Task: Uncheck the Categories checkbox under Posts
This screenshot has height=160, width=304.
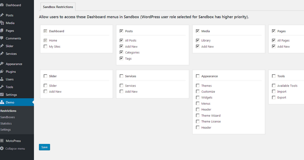Action: 121,52
